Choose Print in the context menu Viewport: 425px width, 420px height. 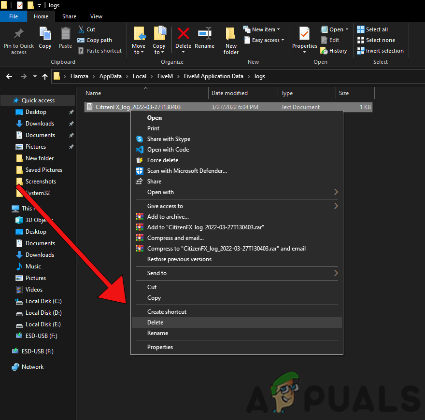pos(237,128)
